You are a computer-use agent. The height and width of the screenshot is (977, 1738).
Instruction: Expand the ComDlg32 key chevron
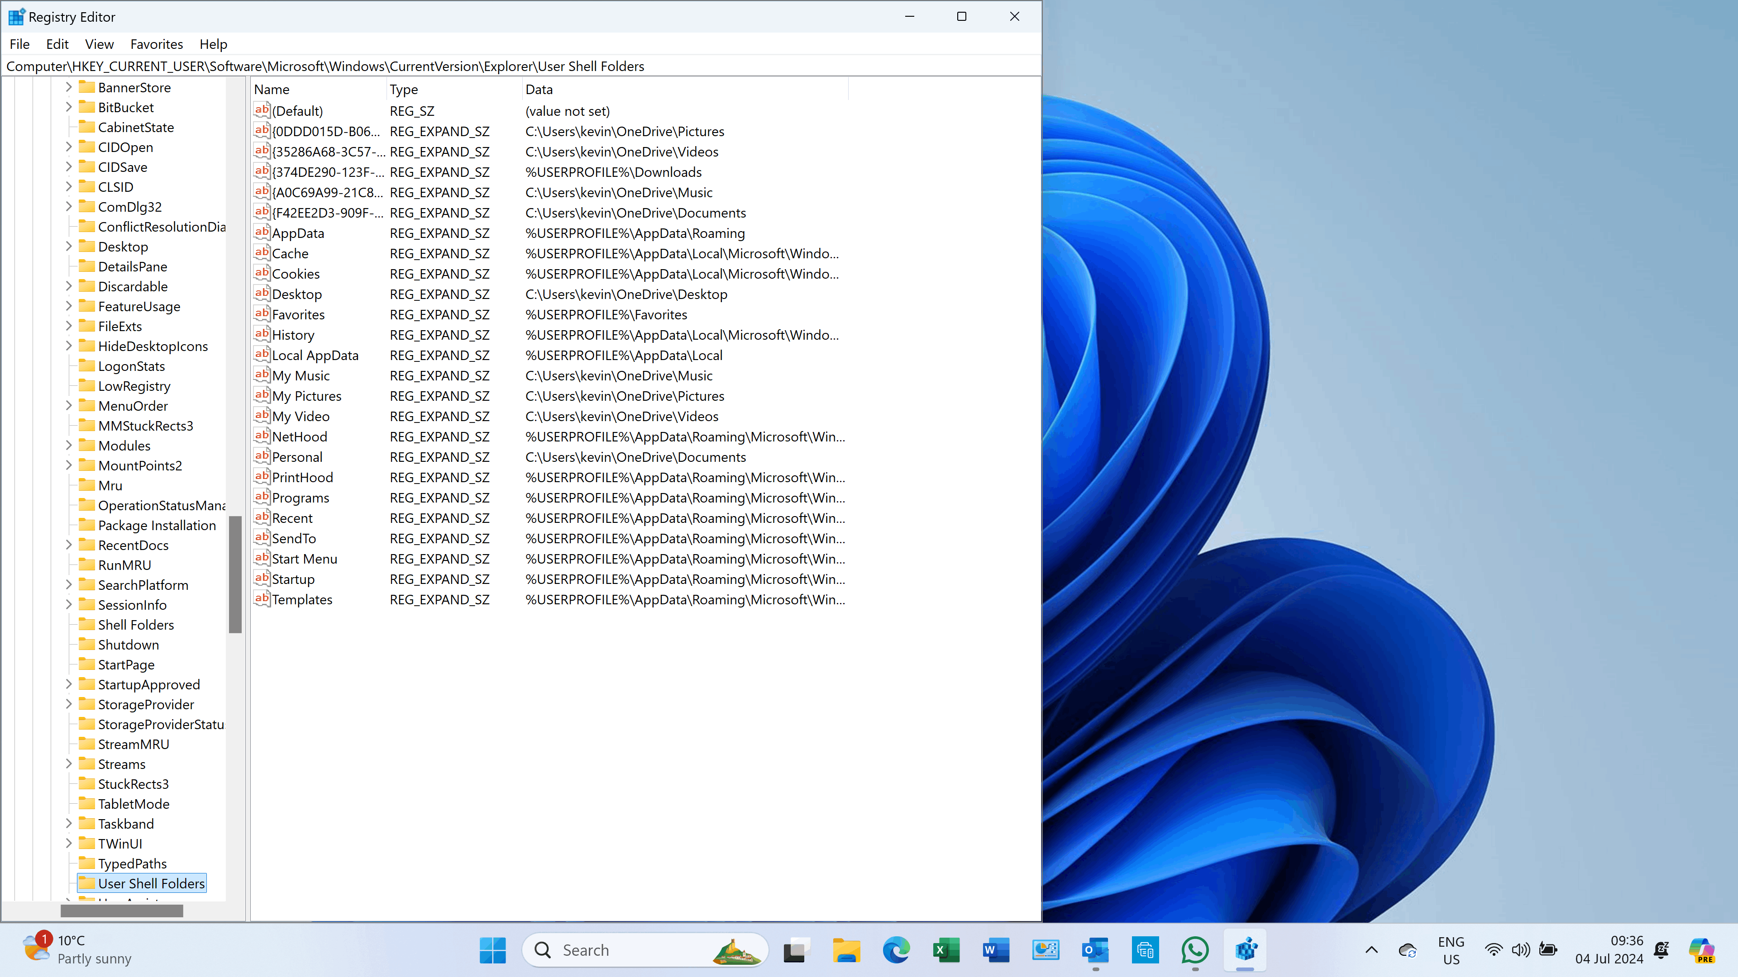(68, 206)
